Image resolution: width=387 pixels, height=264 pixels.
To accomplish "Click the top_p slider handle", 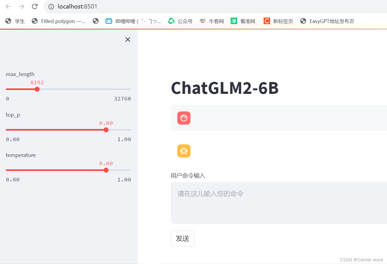I will point(106,130).
